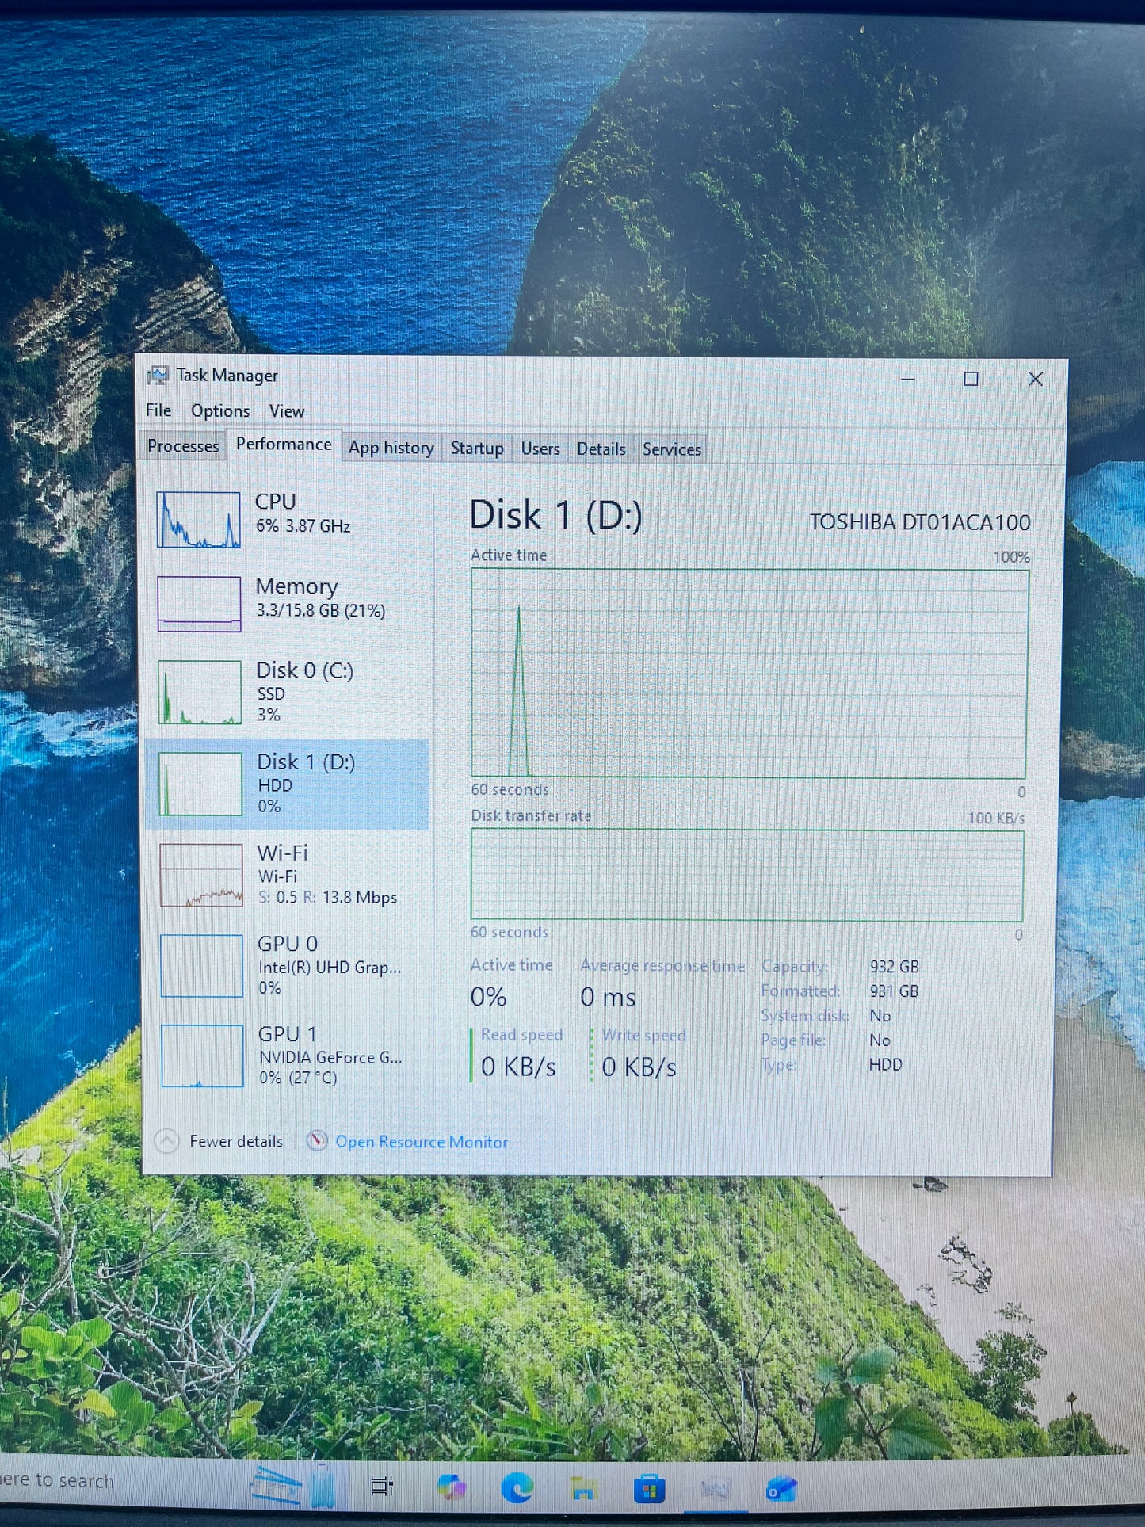Open Resource Monitor link
Screen dimensions: 1145x1527
(422, 1143)
